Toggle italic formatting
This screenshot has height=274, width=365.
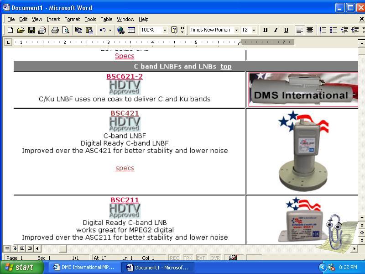[x=276, y=30]
